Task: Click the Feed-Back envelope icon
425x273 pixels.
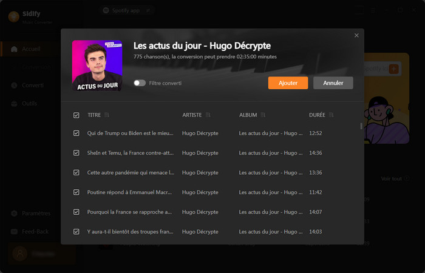Action: (x=14, y=232)
